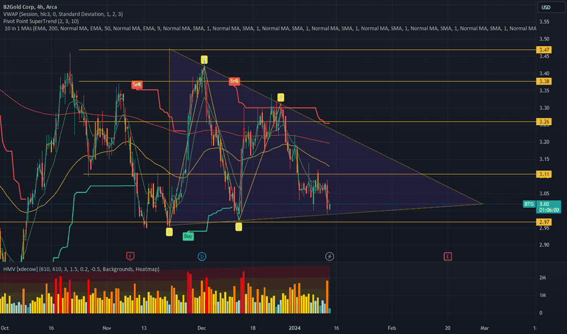Click the earnings E marker near November
Viewport: 567px width, 334px height.
click(130, 256)
